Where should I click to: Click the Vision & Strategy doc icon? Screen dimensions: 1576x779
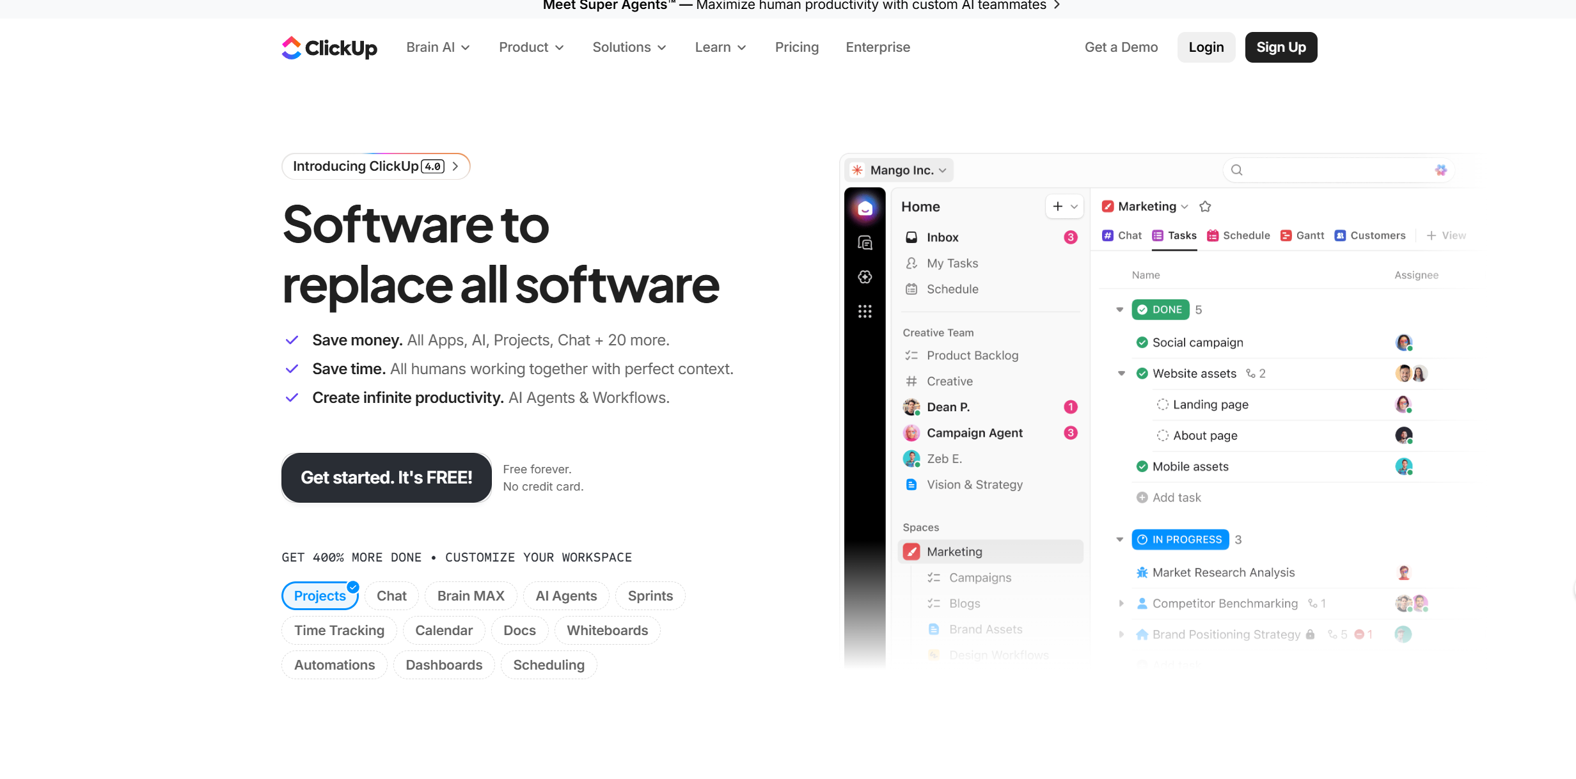(911, 485)
